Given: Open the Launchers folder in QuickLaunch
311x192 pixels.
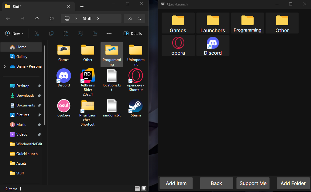Looking at the screenshot, I should tap(213, 23).
